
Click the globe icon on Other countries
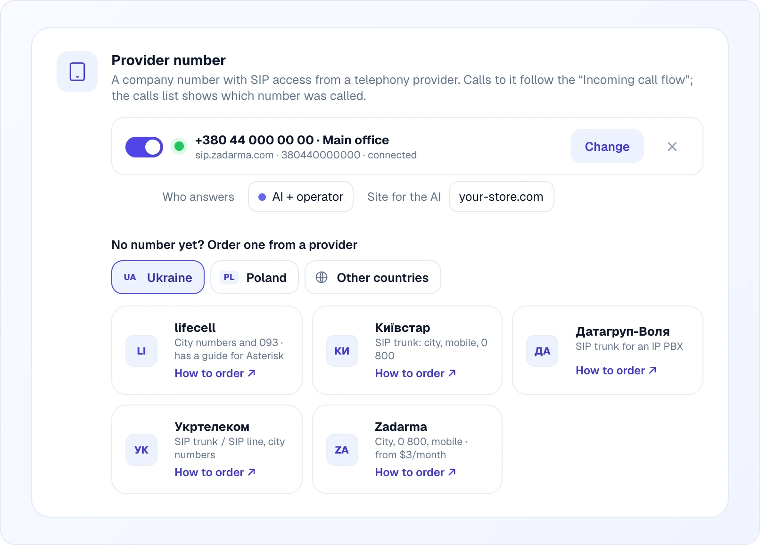[322, 277]
